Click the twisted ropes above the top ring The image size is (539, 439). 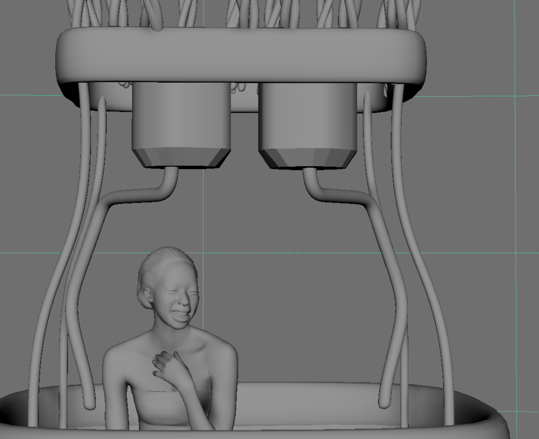(242, 13)
